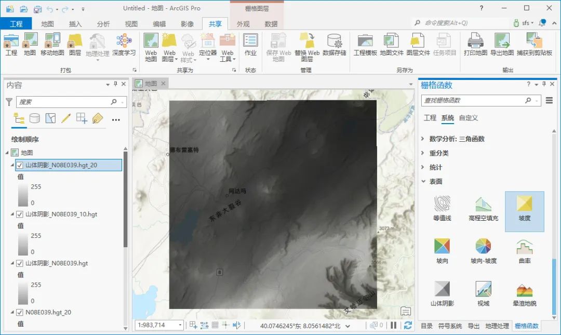
Task: Open the 工程 file menu
Action: (x=16, y=23)
